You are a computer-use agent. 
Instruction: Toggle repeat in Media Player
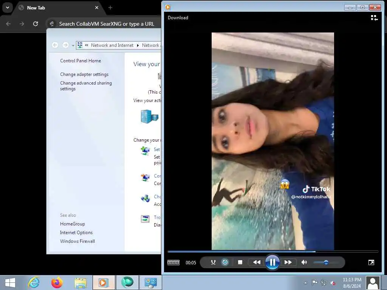coord(225,262)
